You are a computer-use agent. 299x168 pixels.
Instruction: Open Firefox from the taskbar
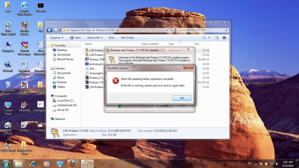pos(73,164)
